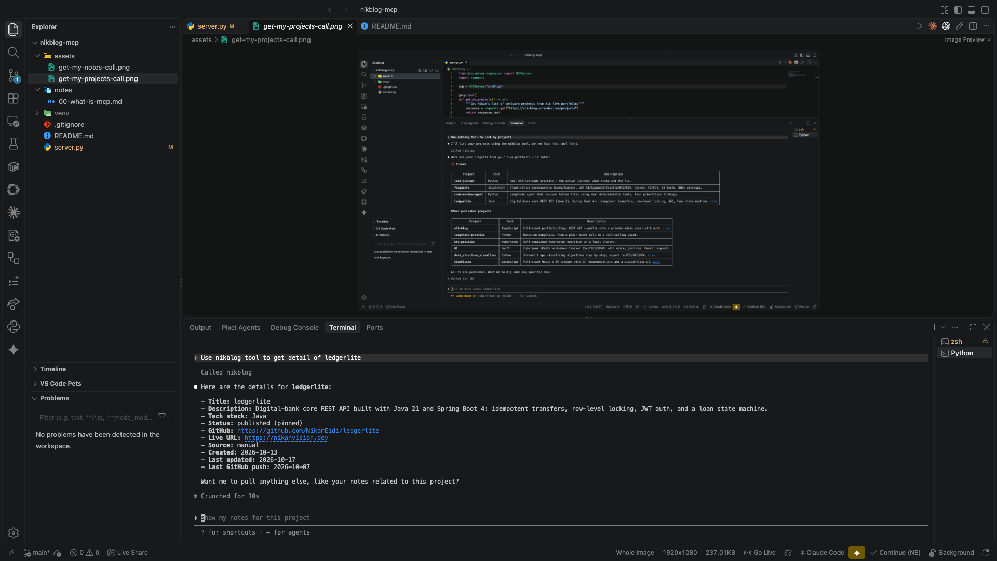Open the ledgerlite GitHub link
The width and height of the screenshot is (997, 561).
tap(308, 431)
